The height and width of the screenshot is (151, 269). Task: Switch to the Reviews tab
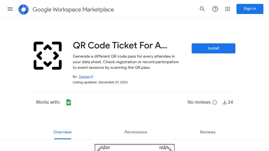(x=208, y=132)
